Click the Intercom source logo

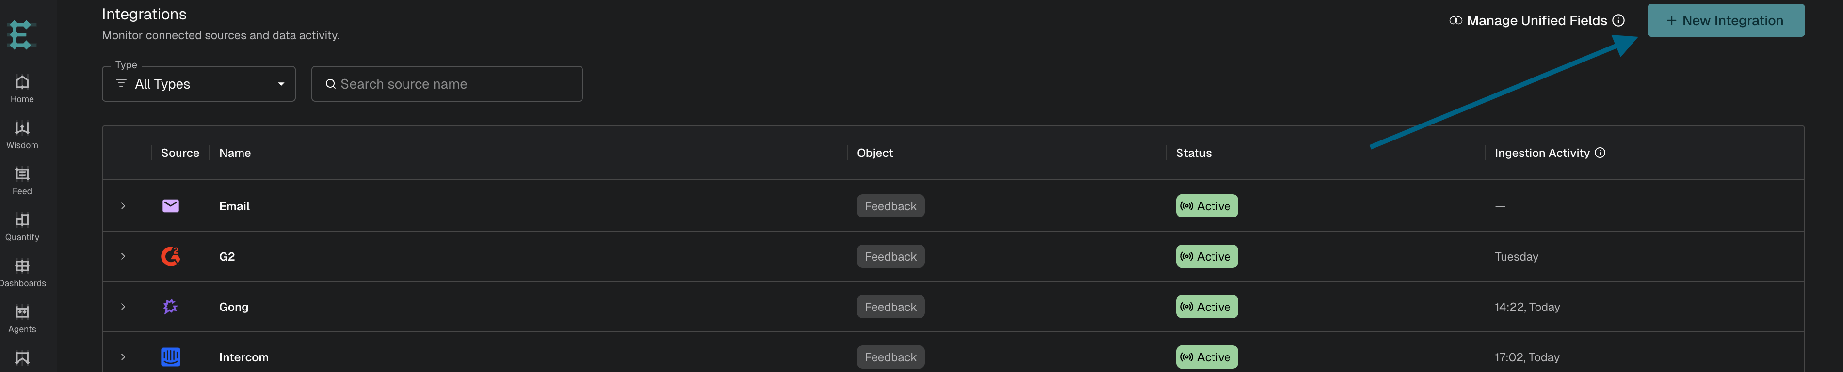pos(170,357)
